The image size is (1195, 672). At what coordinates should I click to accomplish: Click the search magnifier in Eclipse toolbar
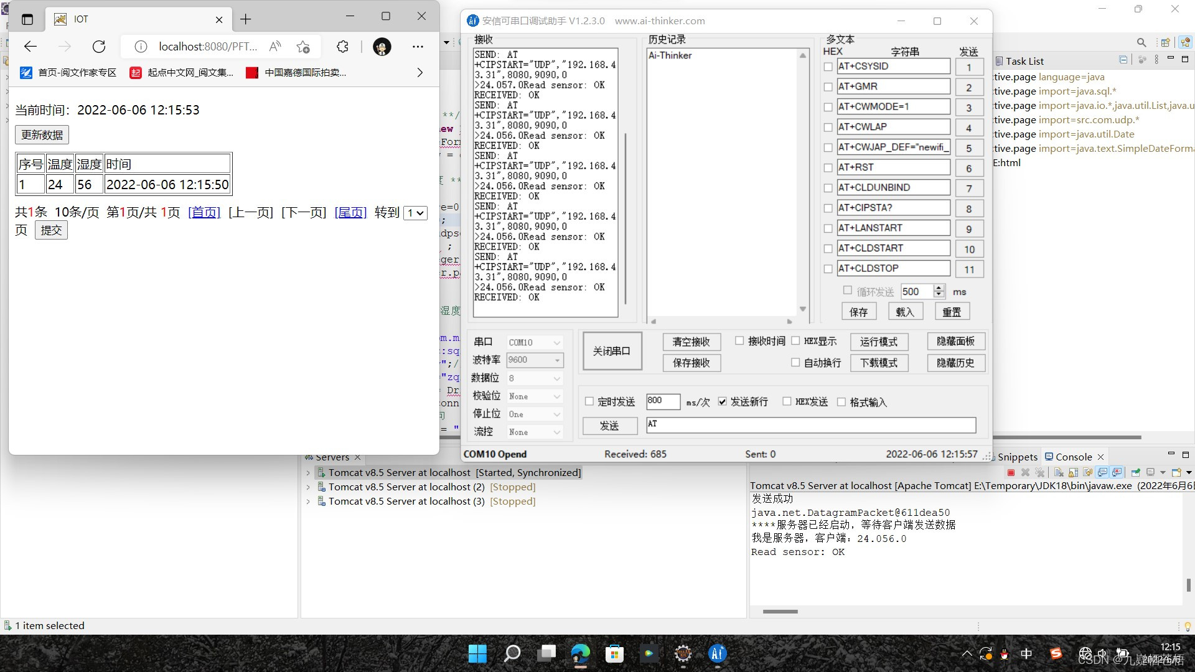pos(1141,42)
